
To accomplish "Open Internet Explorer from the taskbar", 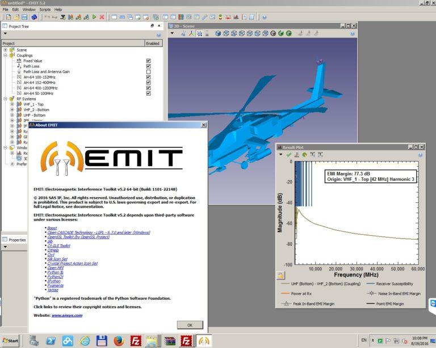I will [85, 341].
